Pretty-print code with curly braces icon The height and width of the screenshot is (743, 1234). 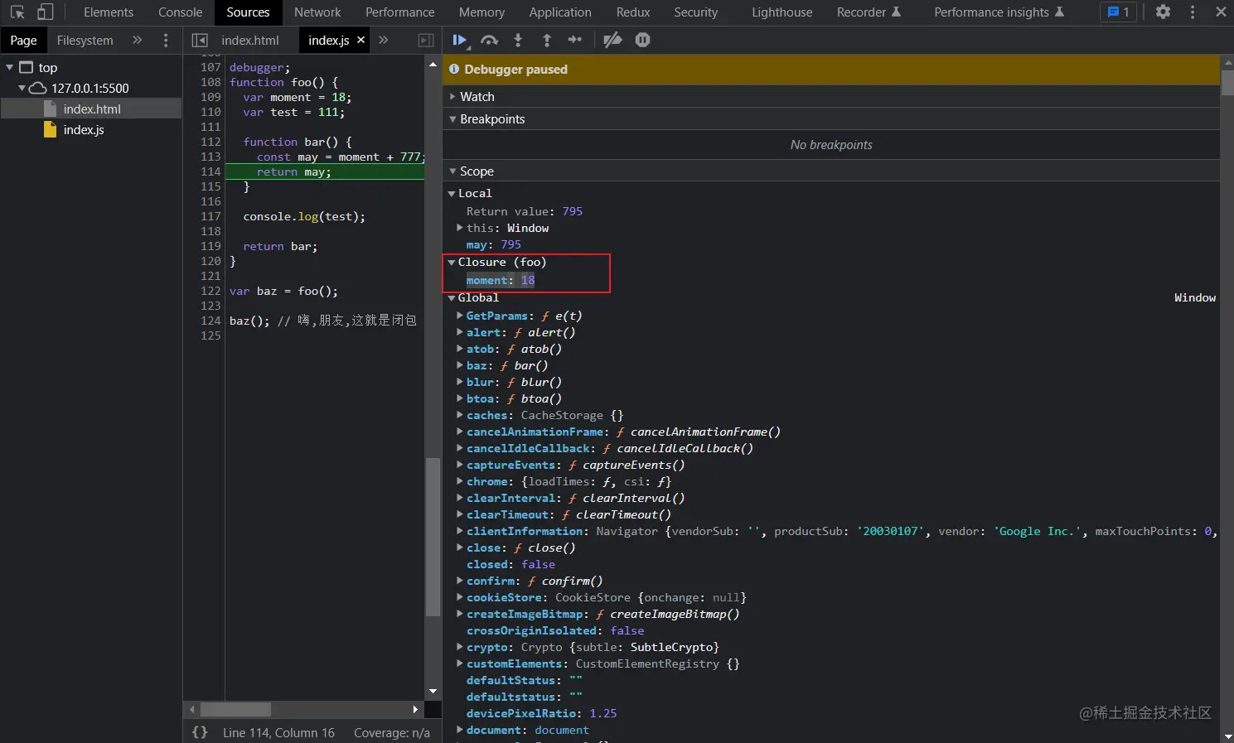(200, 732)
